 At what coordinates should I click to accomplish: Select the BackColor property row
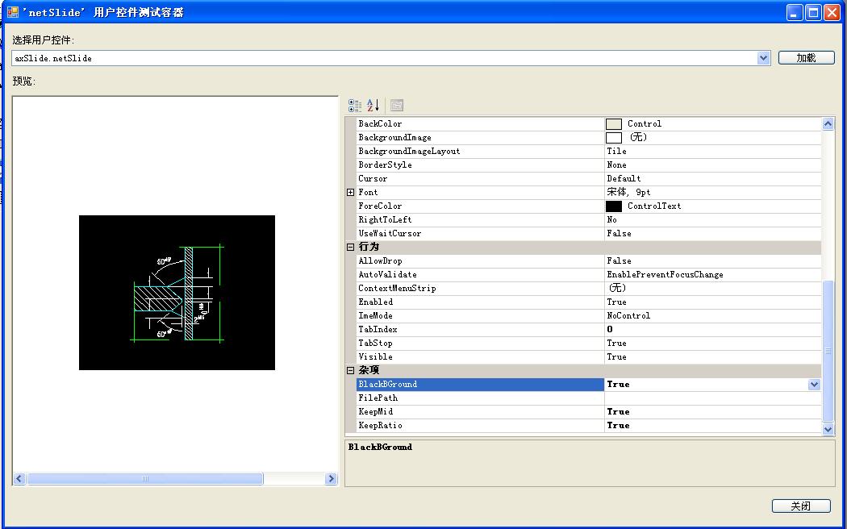(588, 123)
